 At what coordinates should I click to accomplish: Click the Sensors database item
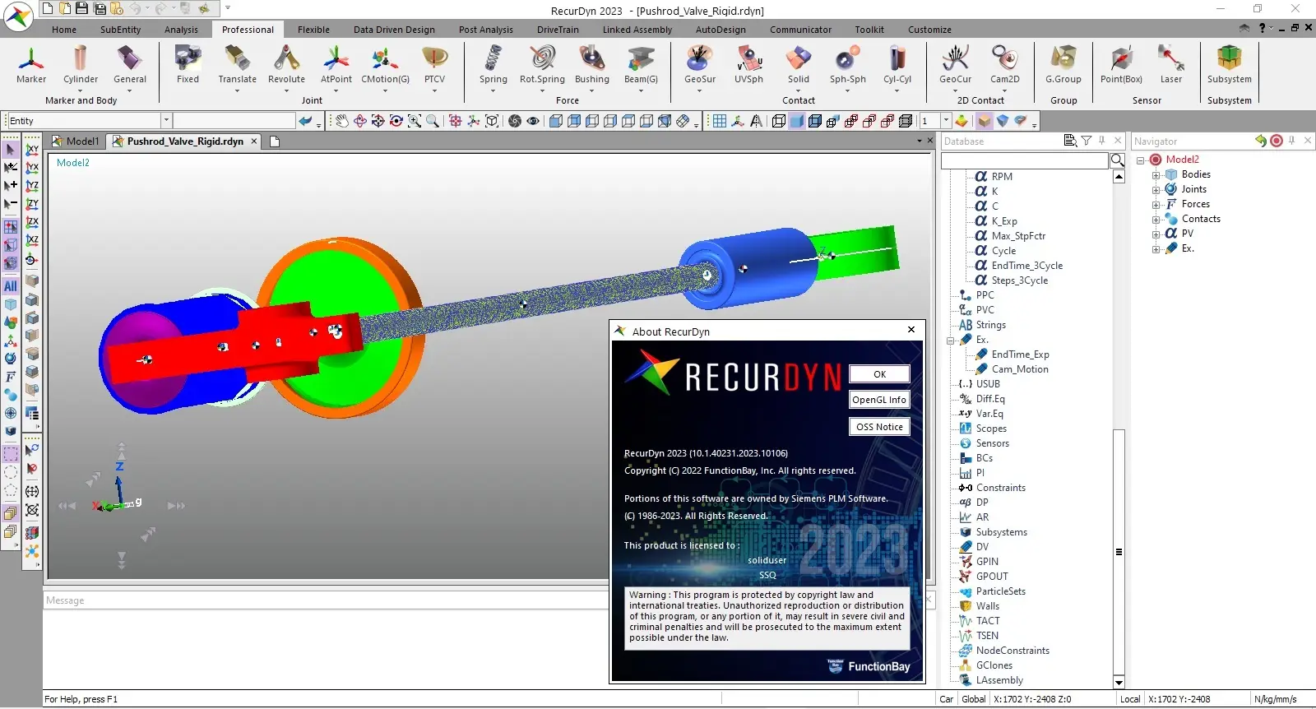[x=992, y=443]
